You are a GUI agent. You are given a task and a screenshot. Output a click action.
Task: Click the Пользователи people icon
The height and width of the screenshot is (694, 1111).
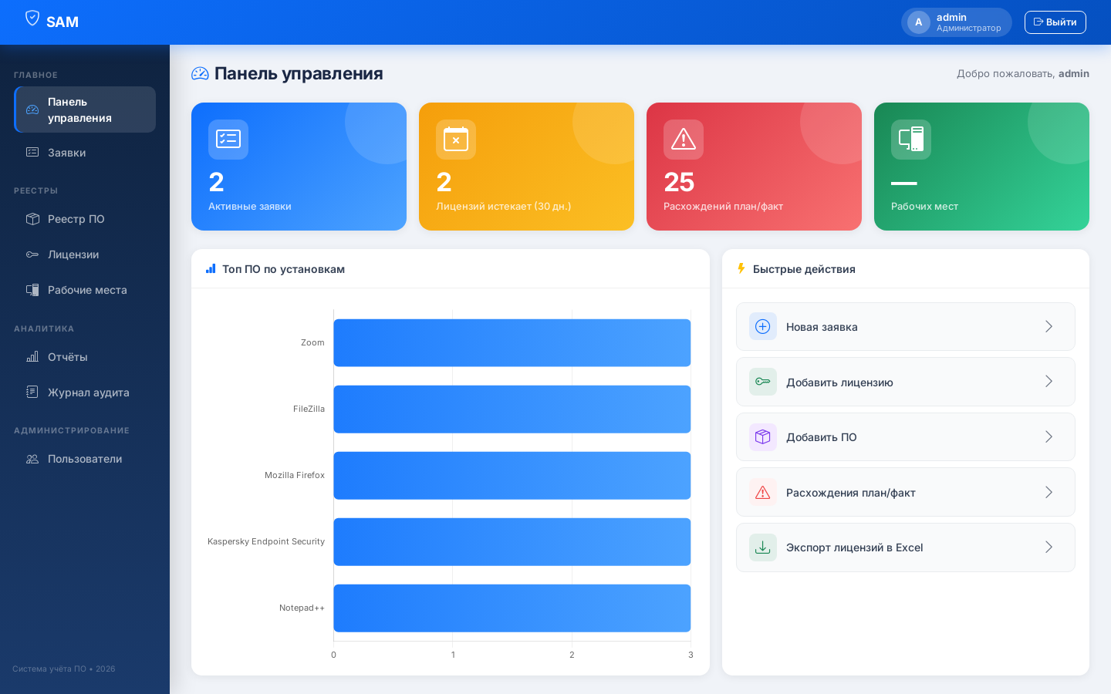(x=32, y=459)
